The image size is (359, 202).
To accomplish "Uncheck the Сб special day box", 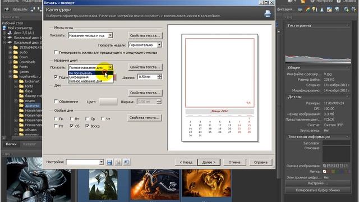I will click(72, 126).
